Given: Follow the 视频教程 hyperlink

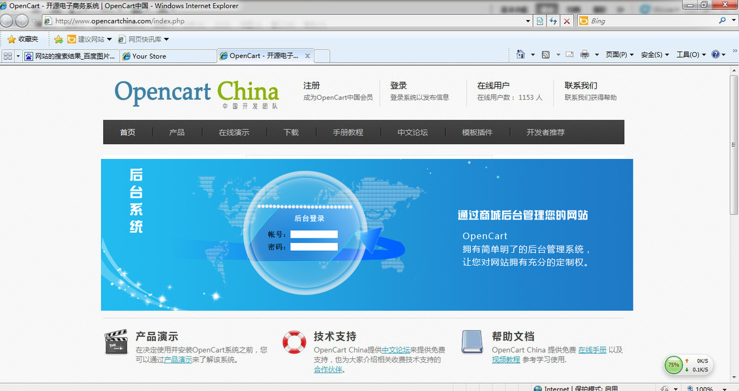Looking at the screenshot, I should tap(506, 360).
